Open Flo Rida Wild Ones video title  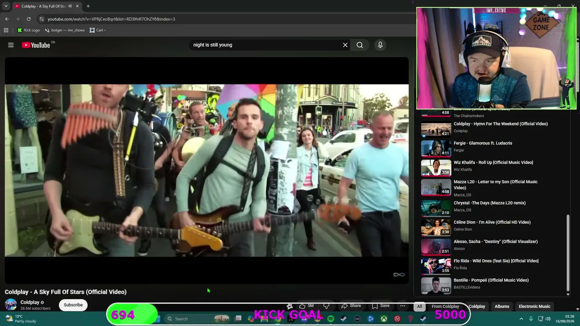(x=496, y=261)
